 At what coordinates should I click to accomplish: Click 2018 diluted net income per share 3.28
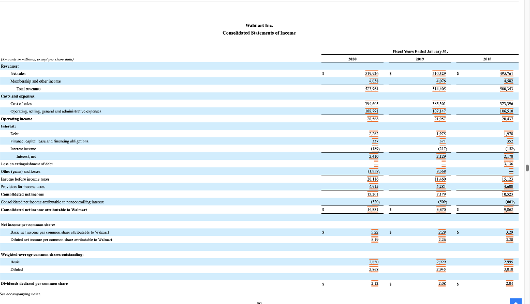point(510,239)
